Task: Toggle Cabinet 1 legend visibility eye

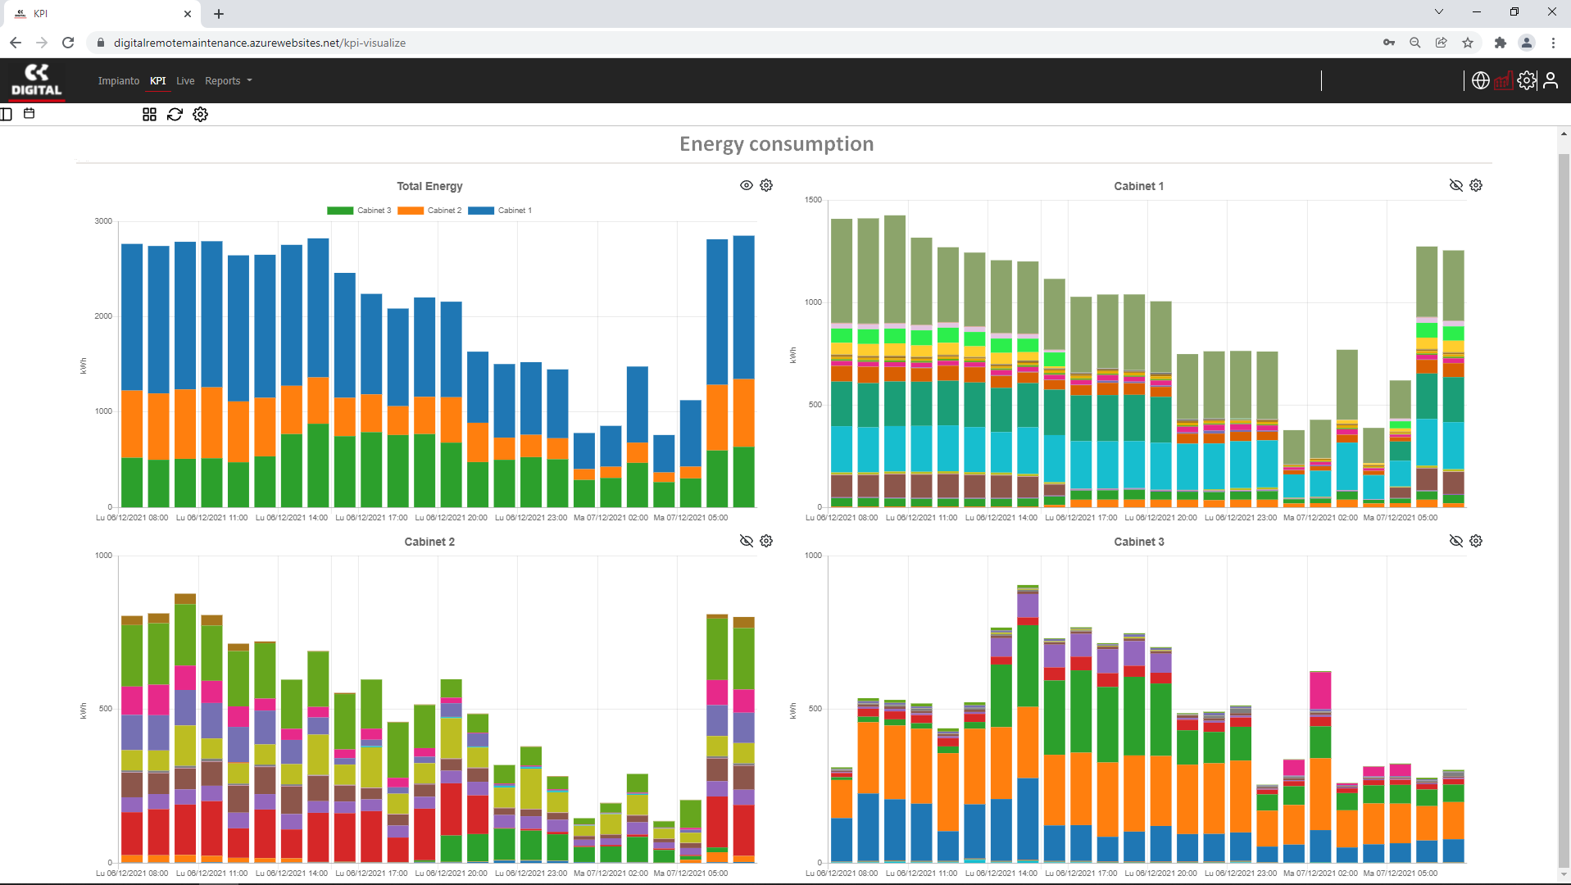Action: click(x=1456, y=185)
